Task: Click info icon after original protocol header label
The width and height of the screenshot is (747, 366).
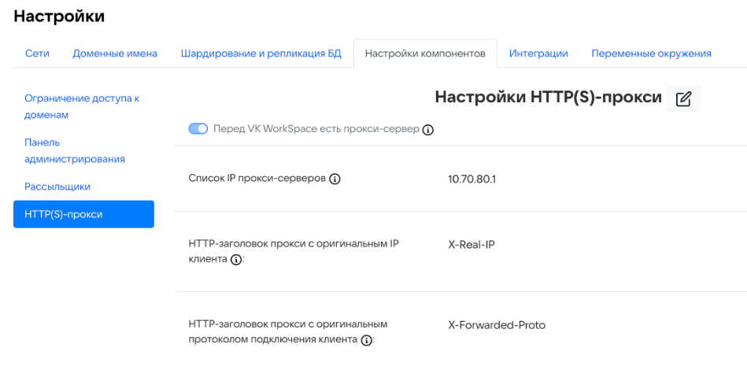Action: pyautogui.click(x=366, y=340)
